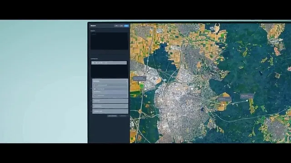
Task: Click the icon on the first row of the expanded section
Action: point(95,85)
